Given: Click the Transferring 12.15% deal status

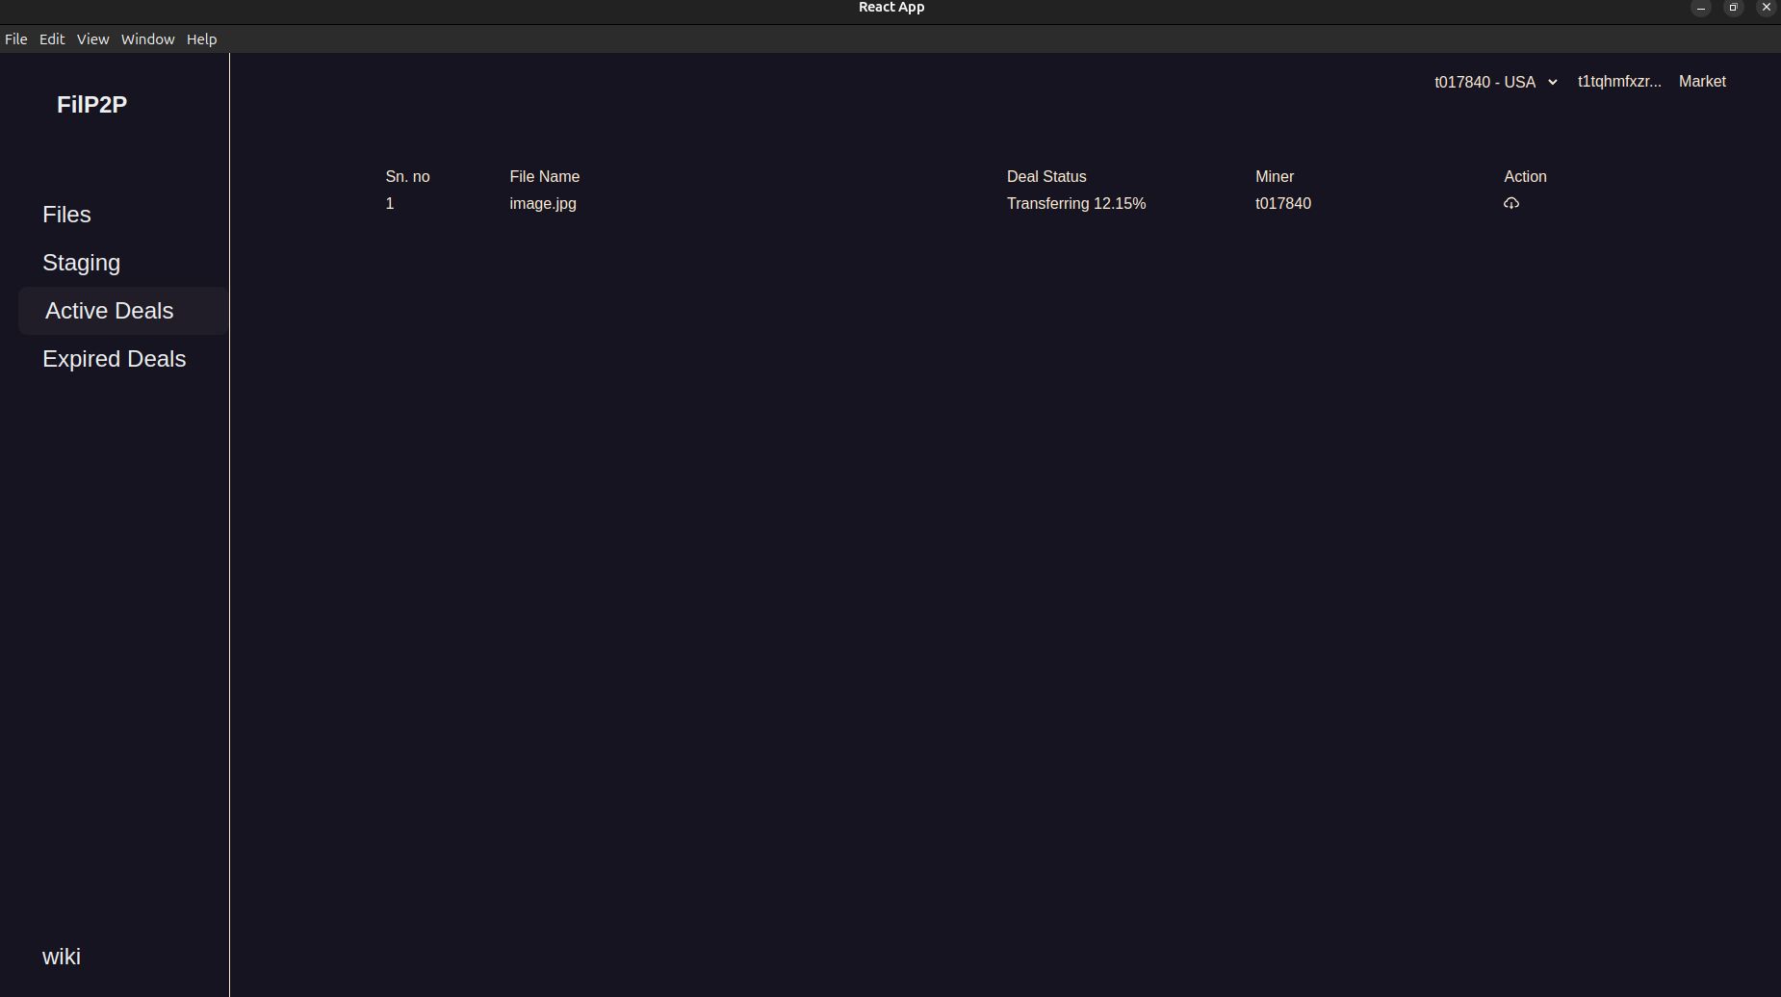Looking at the screenshot, I should (x=1076, y=204).
